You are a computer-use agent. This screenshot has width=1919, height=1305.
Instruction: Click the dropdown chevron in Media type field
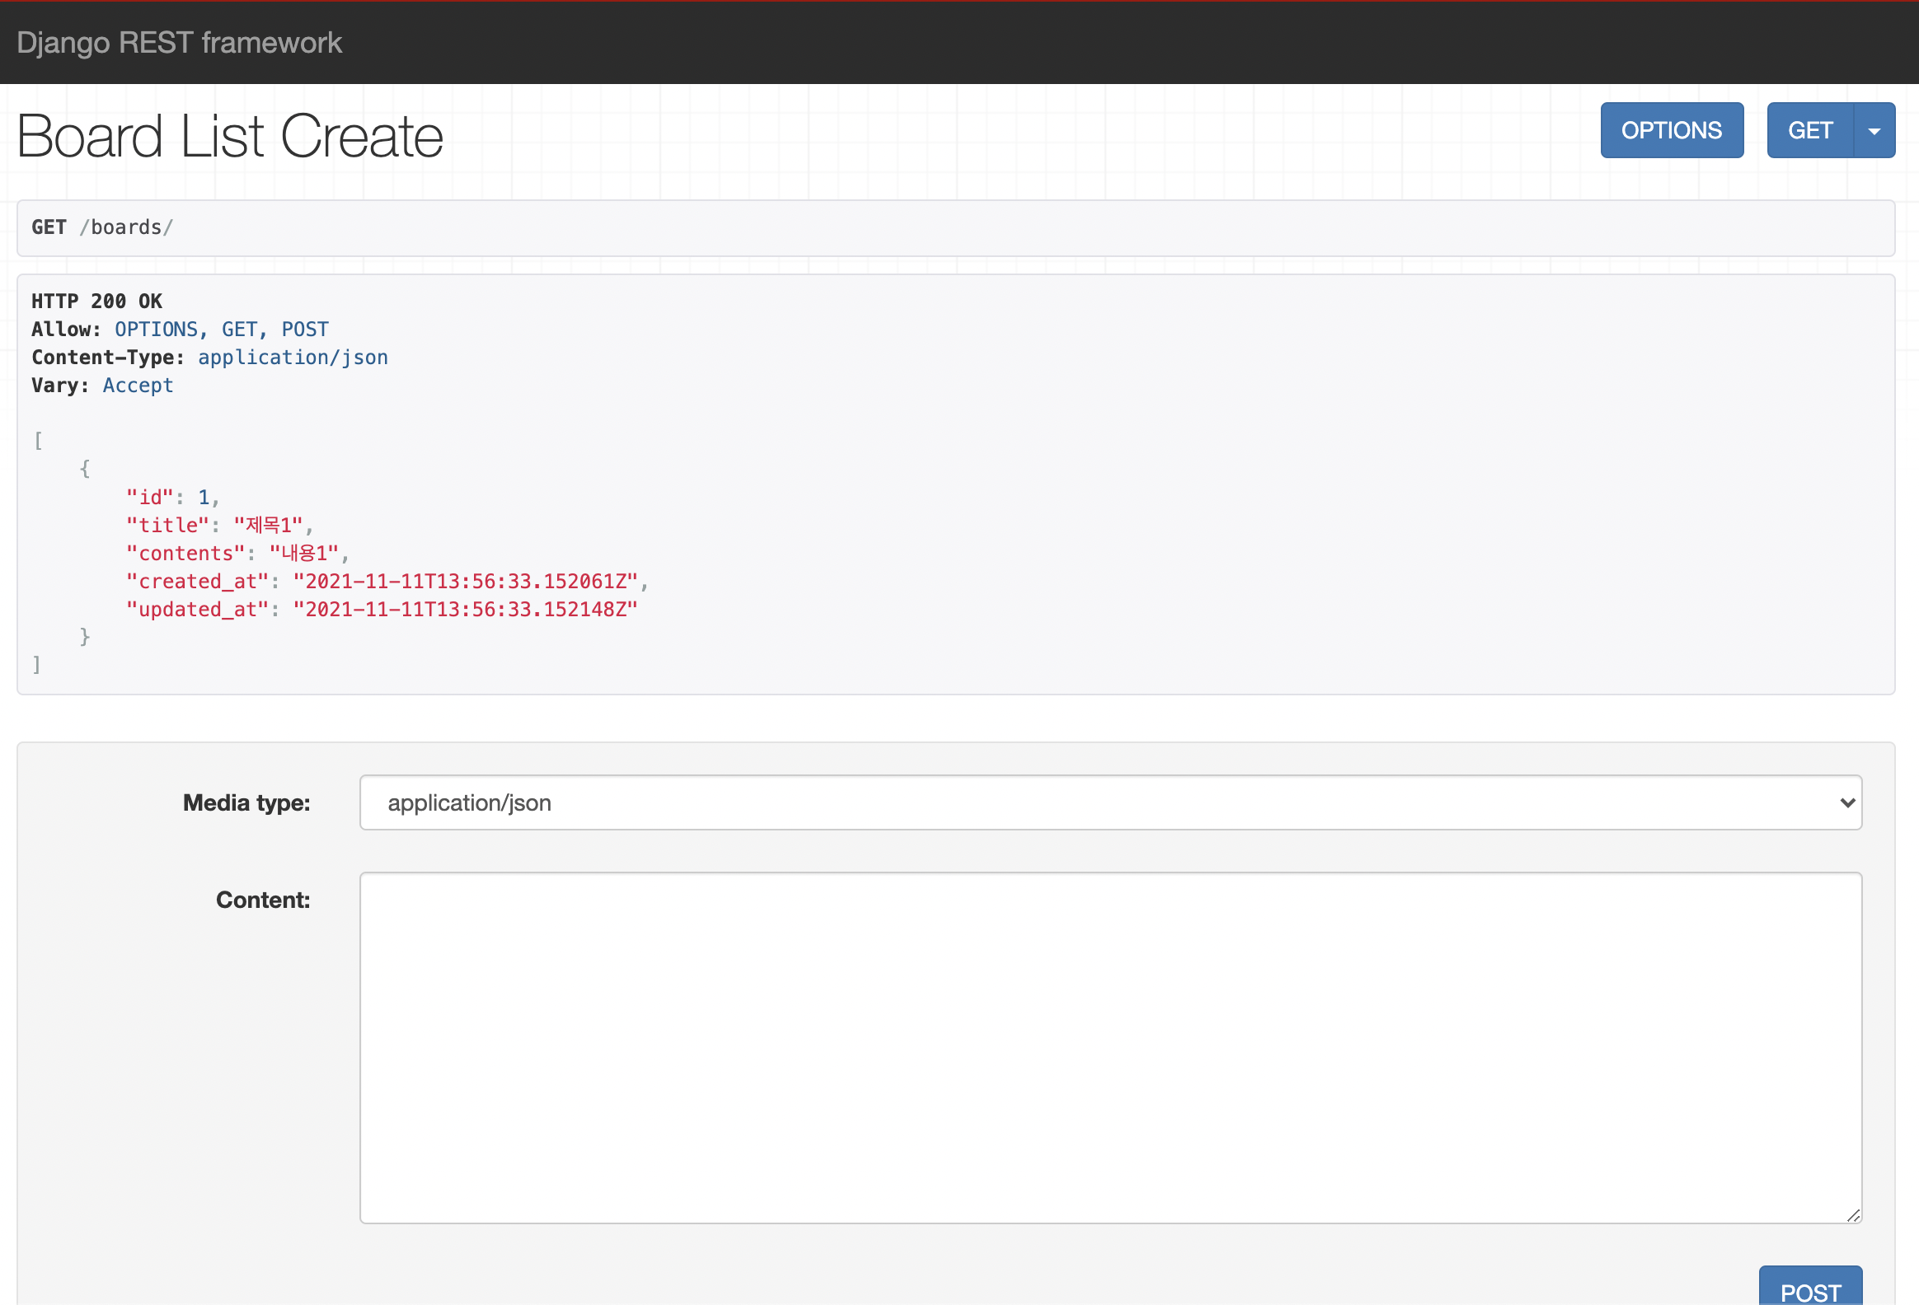point(1847,802)
